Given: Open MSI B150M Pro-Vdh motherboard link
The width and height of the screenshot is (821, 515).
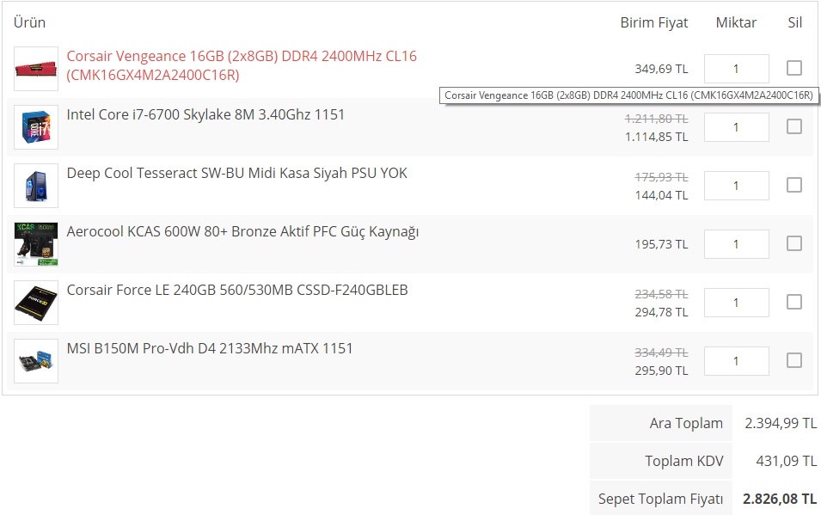Looking at the screenshot, I should click(x=210, y=348).
